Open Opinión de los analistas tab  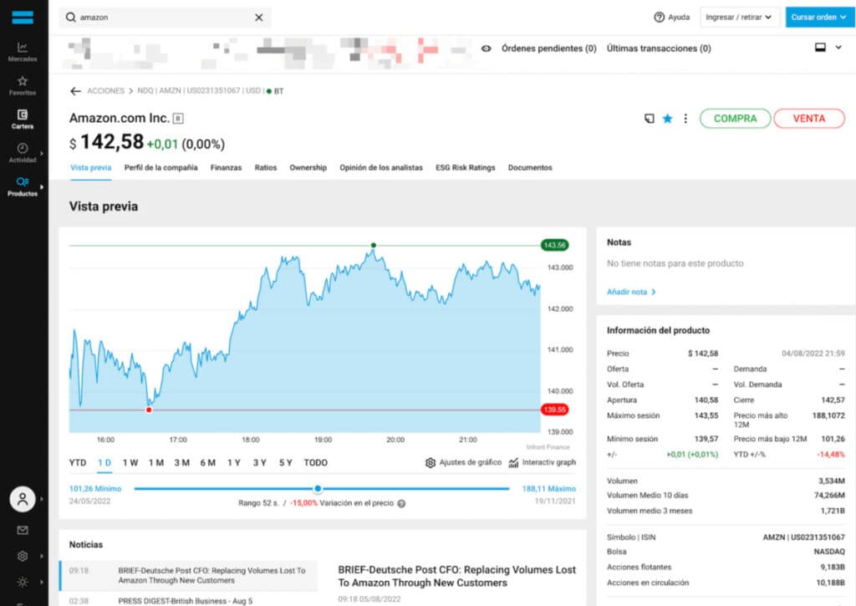[x=381, y=168]
